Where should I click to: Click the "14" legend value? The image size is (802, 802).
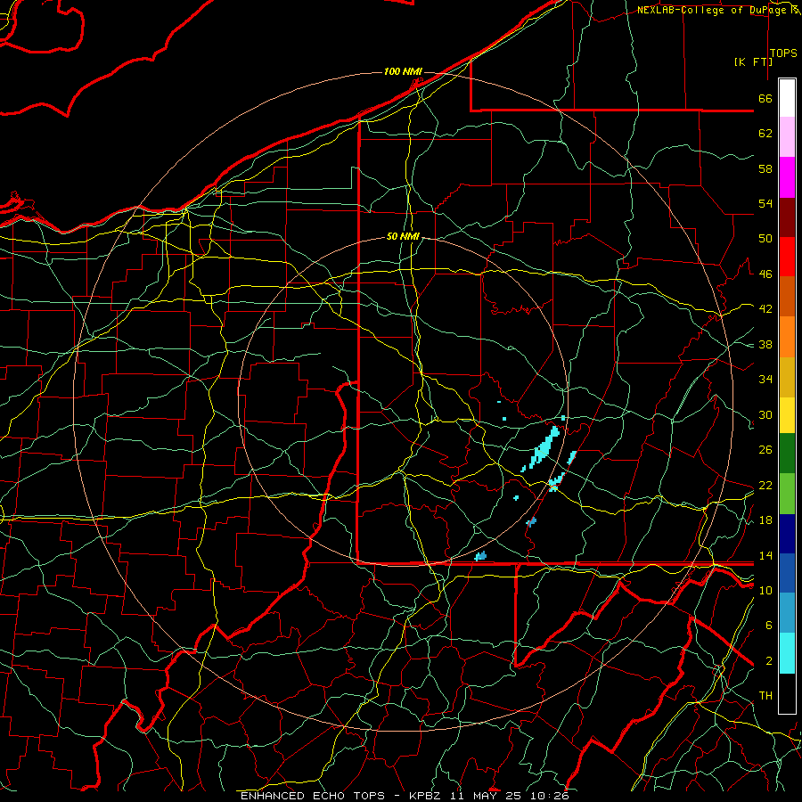(765, 555)
